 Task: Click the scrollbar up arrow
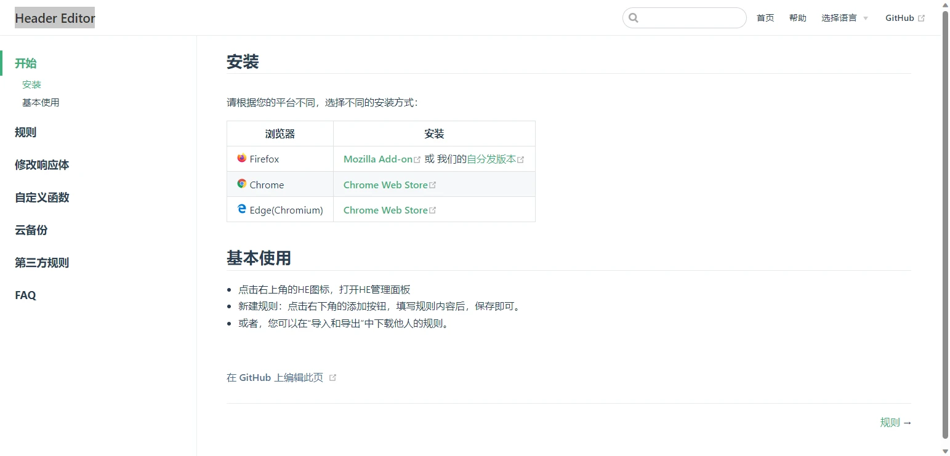945,4
